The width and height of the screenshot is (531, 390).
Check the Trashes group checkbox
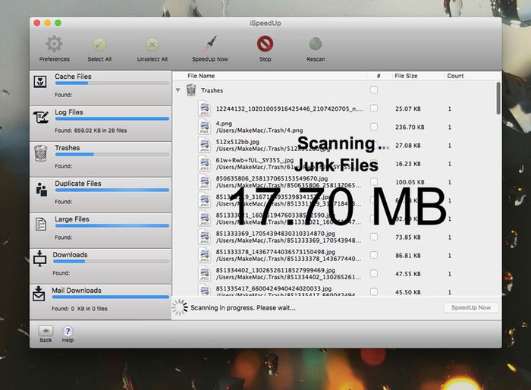click(x=373, y=90)
